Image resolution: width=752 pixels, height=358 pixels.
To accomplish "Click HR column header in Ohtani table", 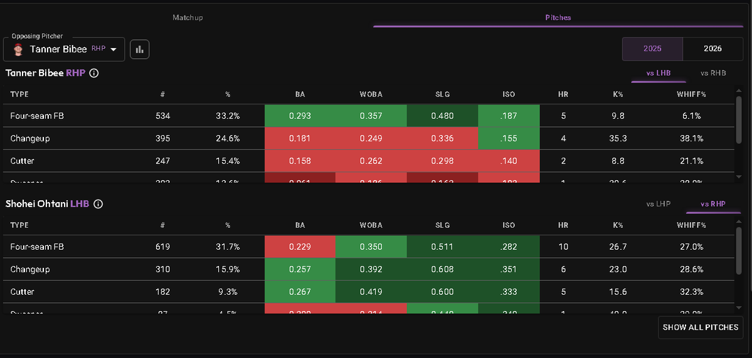I will (x=563, y=225).
